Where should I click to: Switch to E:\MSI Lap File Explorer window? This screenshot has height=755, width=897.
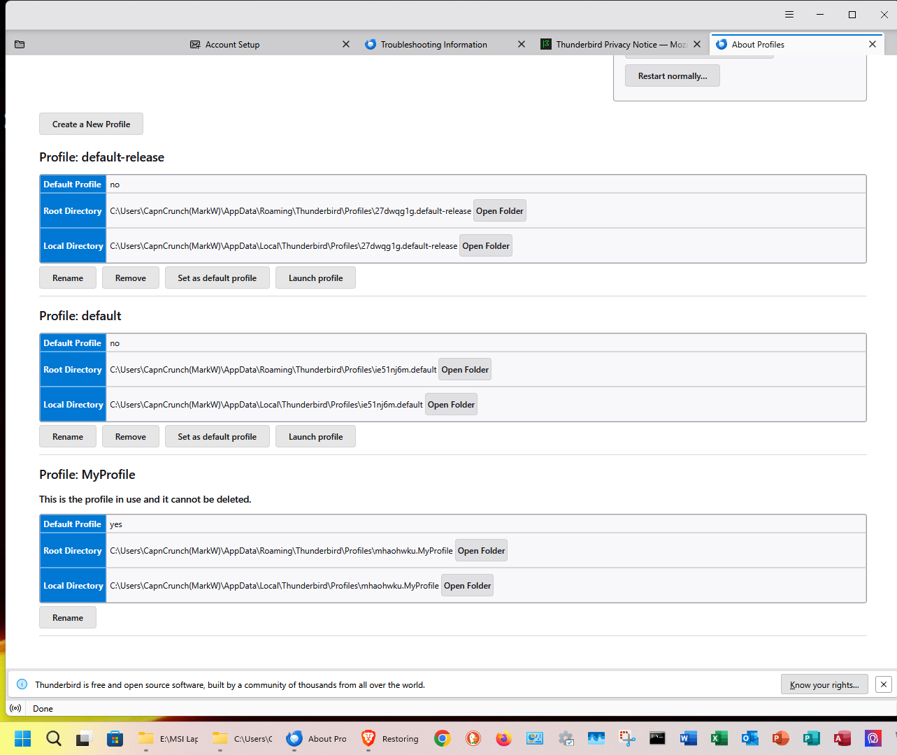point(168,738)
